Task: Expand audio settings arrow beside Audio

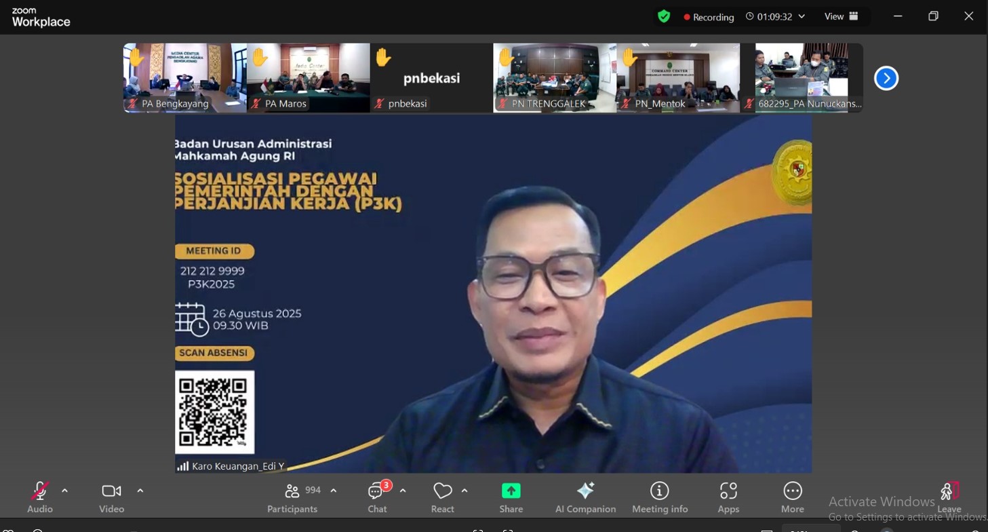Action: point(65,491)
